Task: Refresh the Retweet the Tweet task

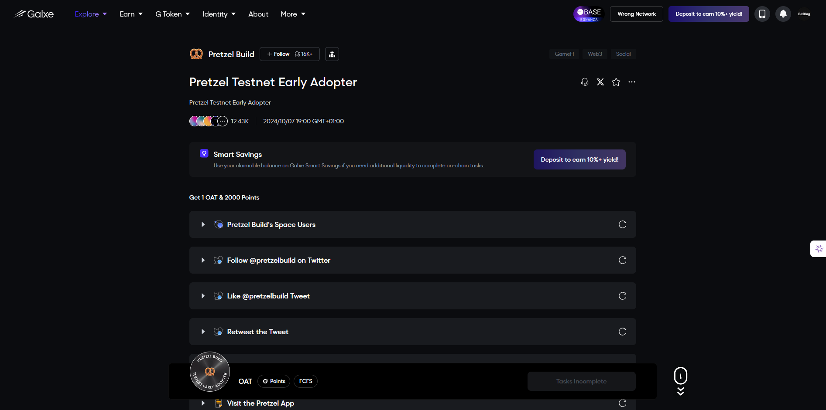Action: coord(622,332)
